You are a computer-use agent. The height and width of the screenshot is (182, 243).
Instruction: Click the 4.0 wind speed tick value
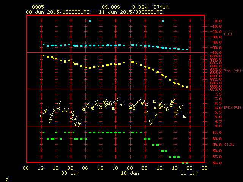pos(218,126)
